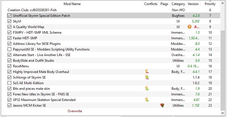
Task: Click the conflict icon for XP32 Maximum Skeleton
Action: point(147,100)
